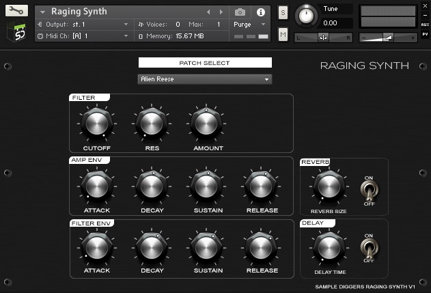431x293 pixels.
Task: Click the Tune knob
Action: pyautogui.click(x=306, y=16)
